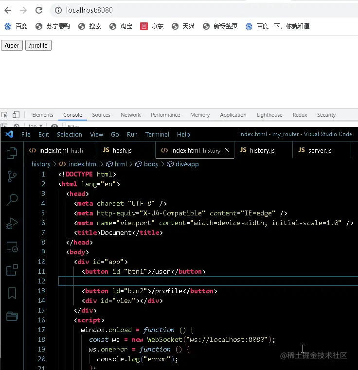Screen dimensions: 358x370
Task: Switch to the Application DevTools tab
Action: point(233,115)
